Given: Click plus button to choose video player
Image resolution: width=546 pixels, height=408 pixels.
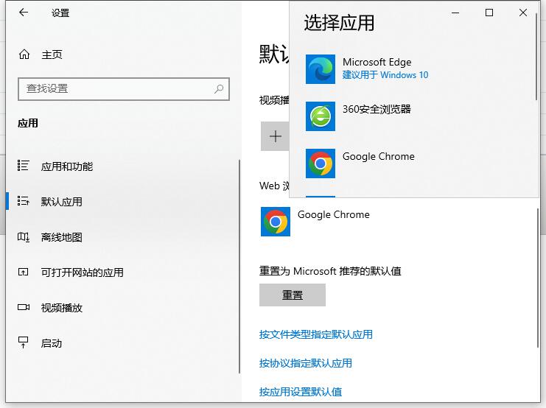Looking at the screenshot, I should [x=275, y=136].
